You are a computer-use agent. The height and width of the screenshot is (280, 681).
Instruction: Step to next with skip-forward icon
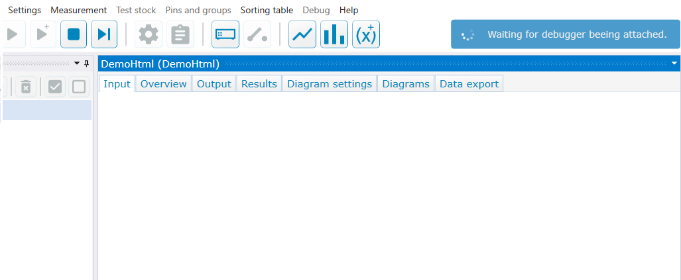104,34
